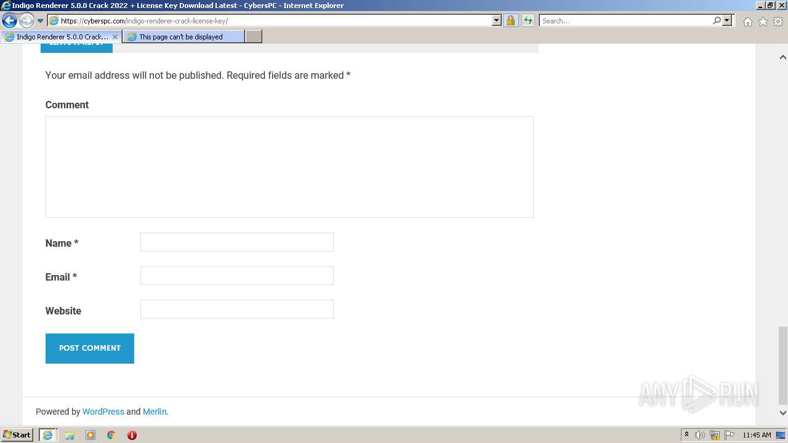Open the Windows Start button
The image size is (788, 443).
click(x=17, y=434)
